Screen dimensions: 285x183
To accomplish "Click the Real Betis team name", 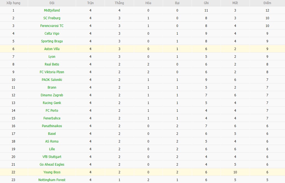I will 52,64.
